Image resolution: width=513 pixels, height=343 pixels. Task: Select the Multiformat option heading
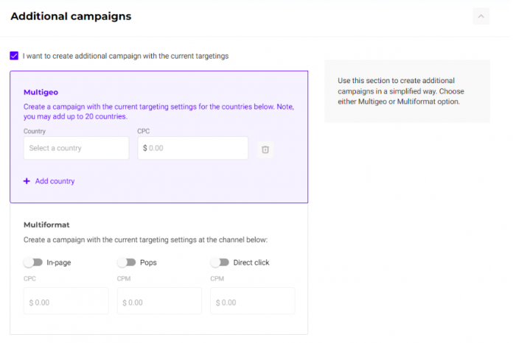coord(46,224)
